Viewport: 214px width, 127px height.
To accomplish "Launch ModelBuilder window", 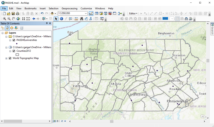I will (120, 14).
